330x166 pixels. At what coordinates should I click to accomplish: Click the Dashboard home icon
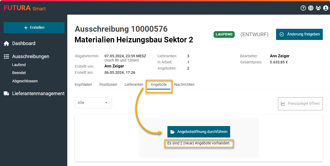click(6, 43)
